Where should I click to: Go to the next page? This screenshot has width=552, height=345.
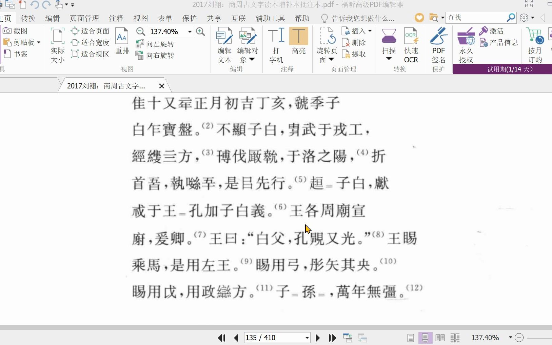pyautogui.click(x=318, y=338)
